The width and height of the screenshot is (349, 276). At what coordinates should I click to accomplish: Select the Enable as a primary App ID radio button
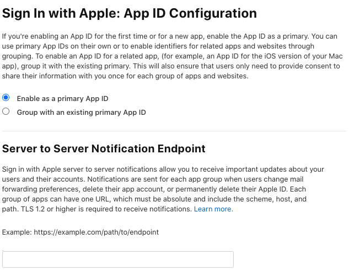point(6,98)
